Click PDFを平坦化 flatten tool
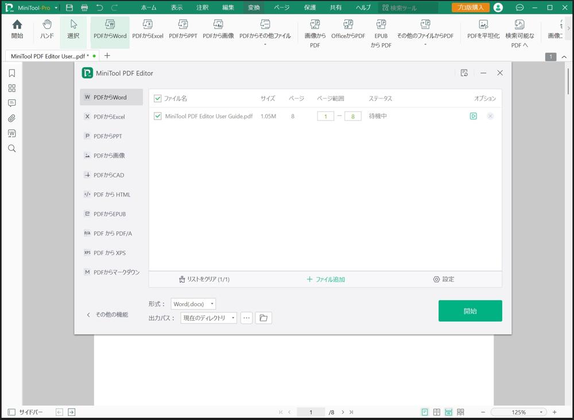This screenshot has width=574, height=420. click(x=483, y=29)
